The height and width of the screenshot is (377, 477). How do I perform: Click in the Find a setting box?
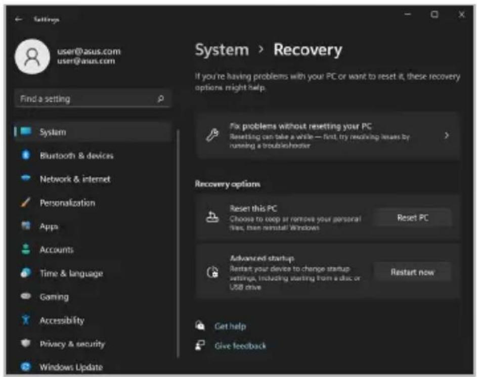click(93, 99)
